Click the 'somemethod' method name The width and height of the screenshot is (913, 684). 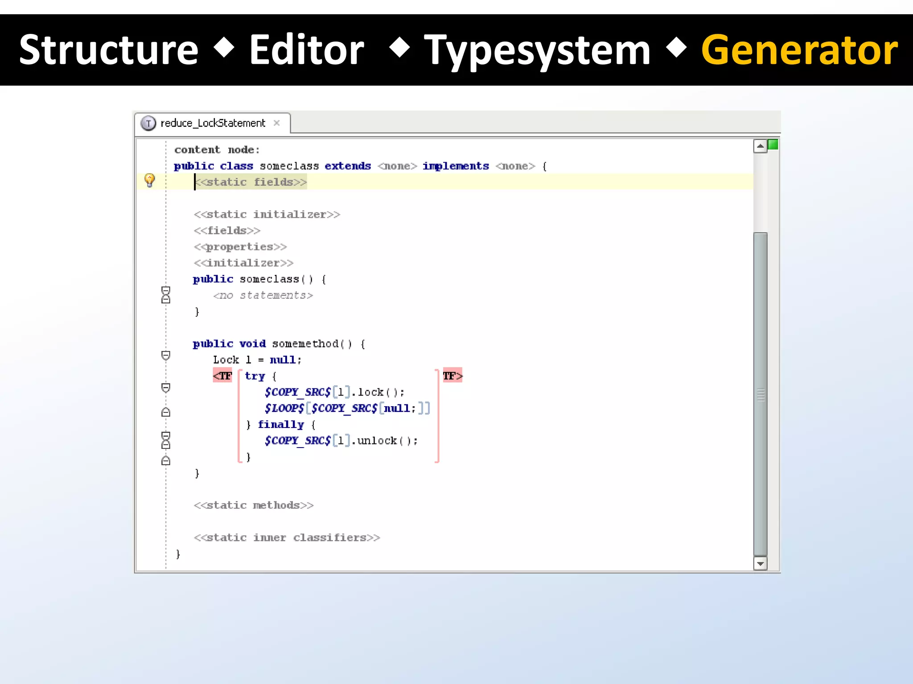305,344
